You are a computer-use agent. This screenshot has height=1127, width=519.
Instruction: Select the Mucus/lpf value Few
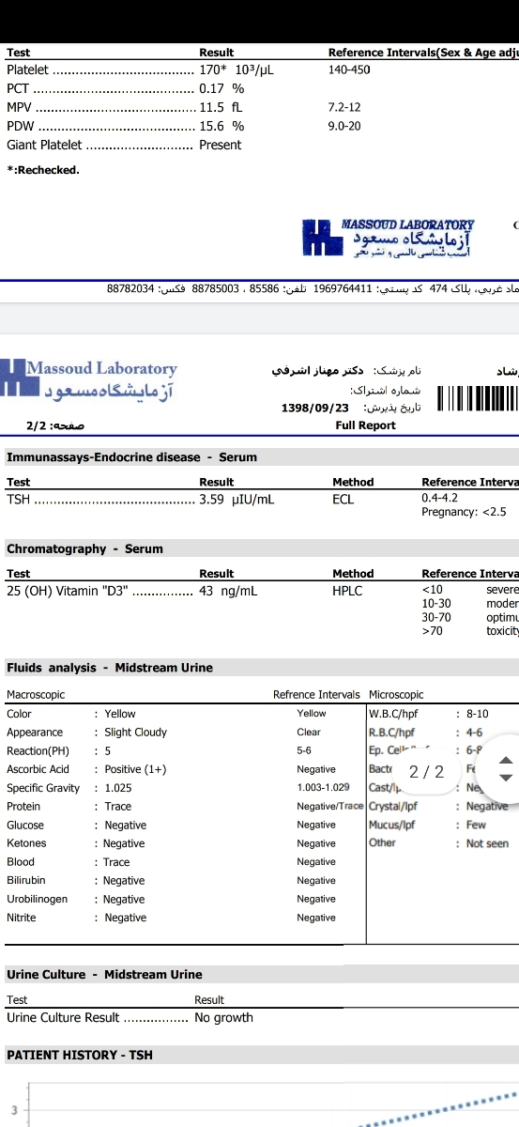476,826
